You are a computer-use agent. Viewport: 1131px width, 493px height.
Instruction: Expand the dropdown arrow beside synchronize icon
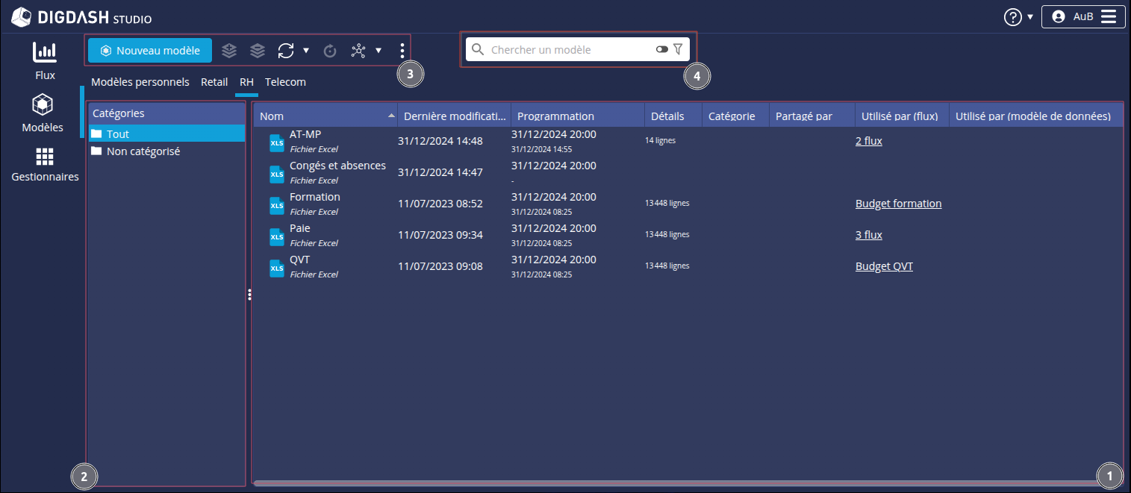[x=306, y=51]
